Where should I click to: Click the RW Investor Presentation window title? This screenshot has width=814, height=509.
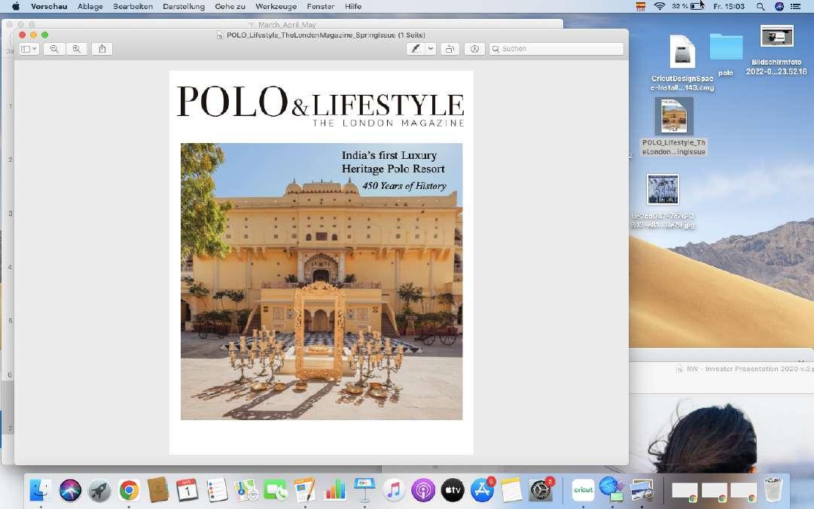pos(750,369)
